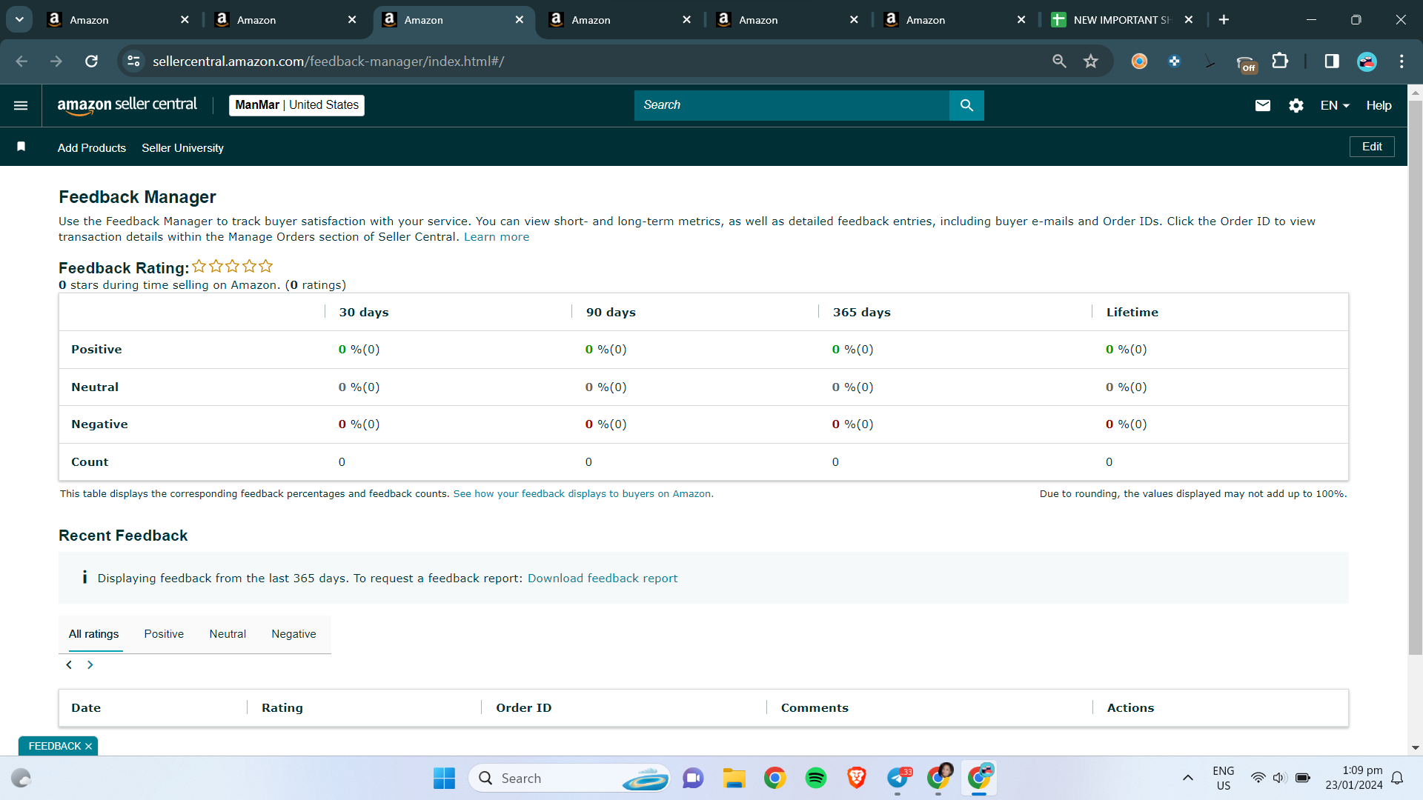
Task: Select the Neutral feedback tab
Action: tap(228, 634)
